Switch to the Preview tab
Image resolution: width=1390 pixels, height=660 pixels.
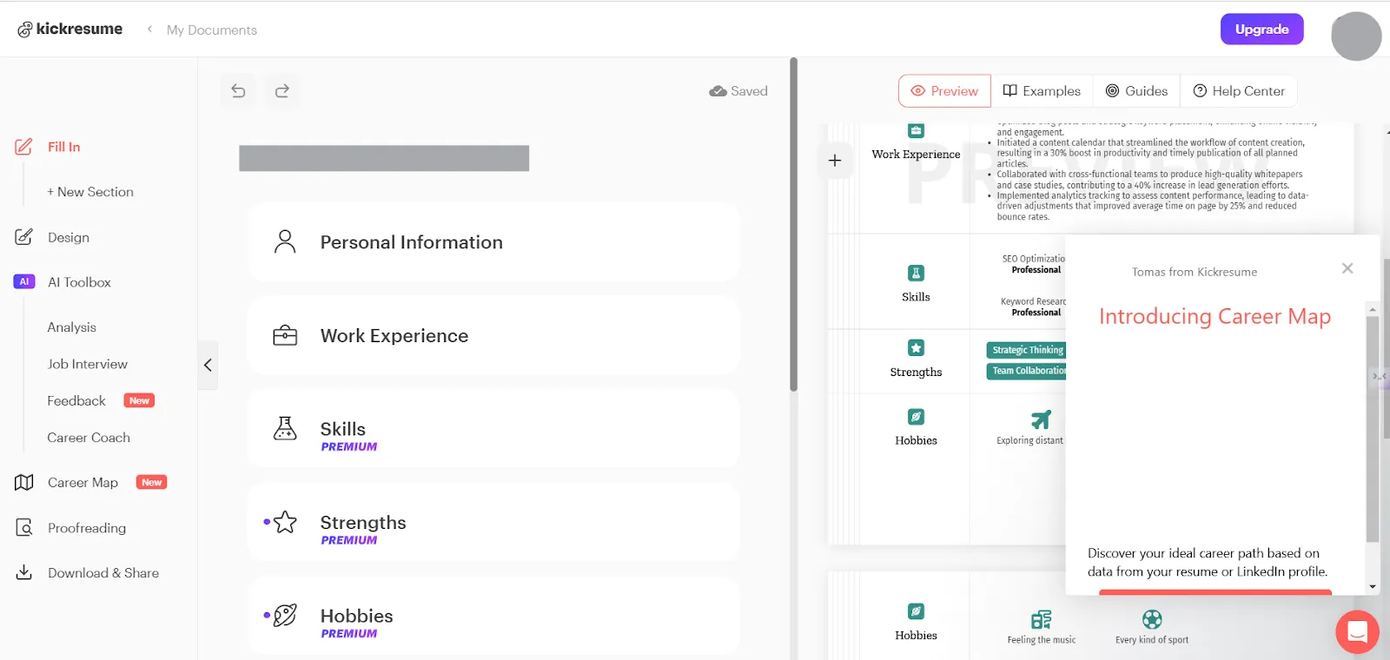click(x=944, y=90)
